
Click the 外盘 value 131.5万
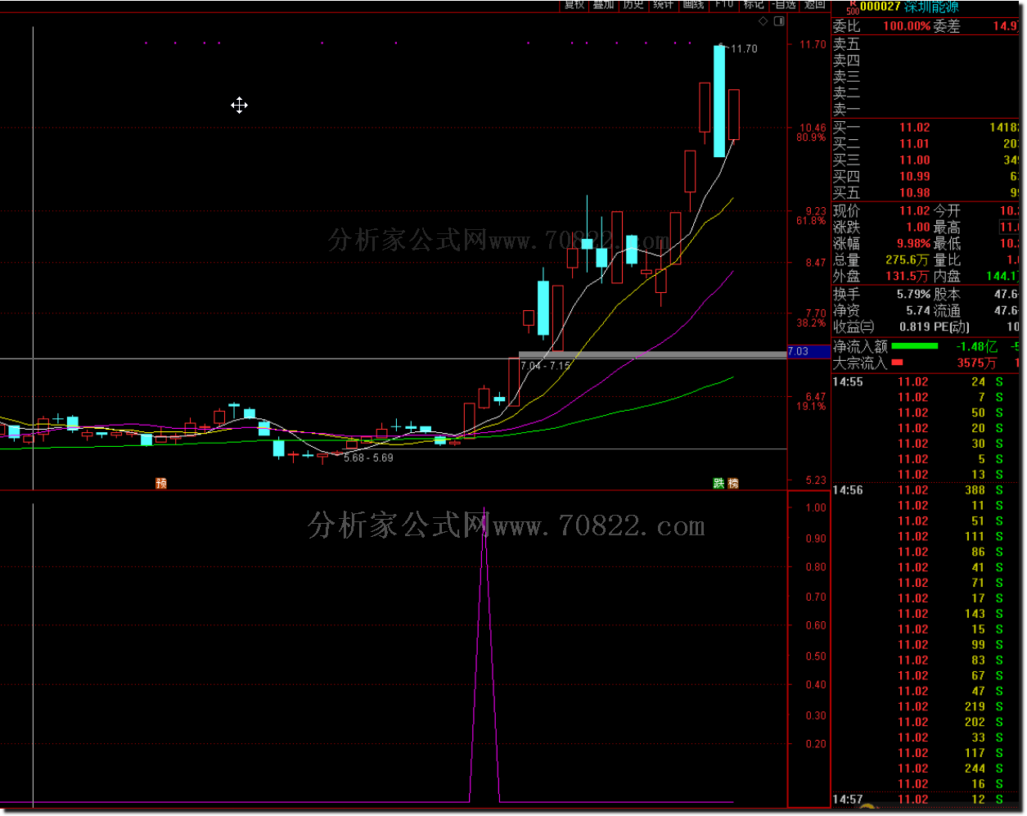click(907, 277)
